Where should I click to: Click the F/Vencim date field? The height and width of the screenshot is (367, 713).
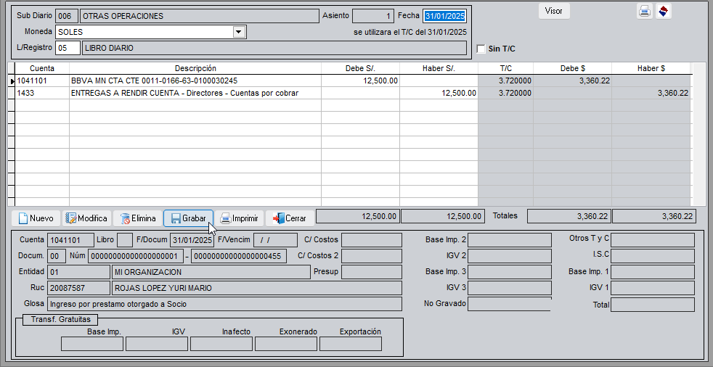(x=276, y=240)
